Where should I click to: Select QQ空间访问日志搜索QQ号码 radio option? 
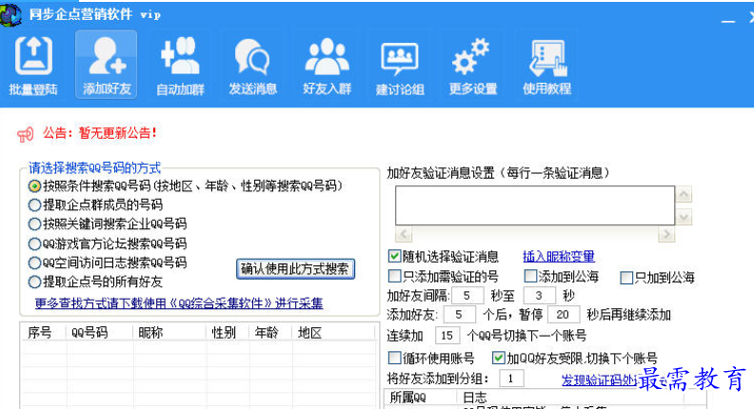coord(34,263)
